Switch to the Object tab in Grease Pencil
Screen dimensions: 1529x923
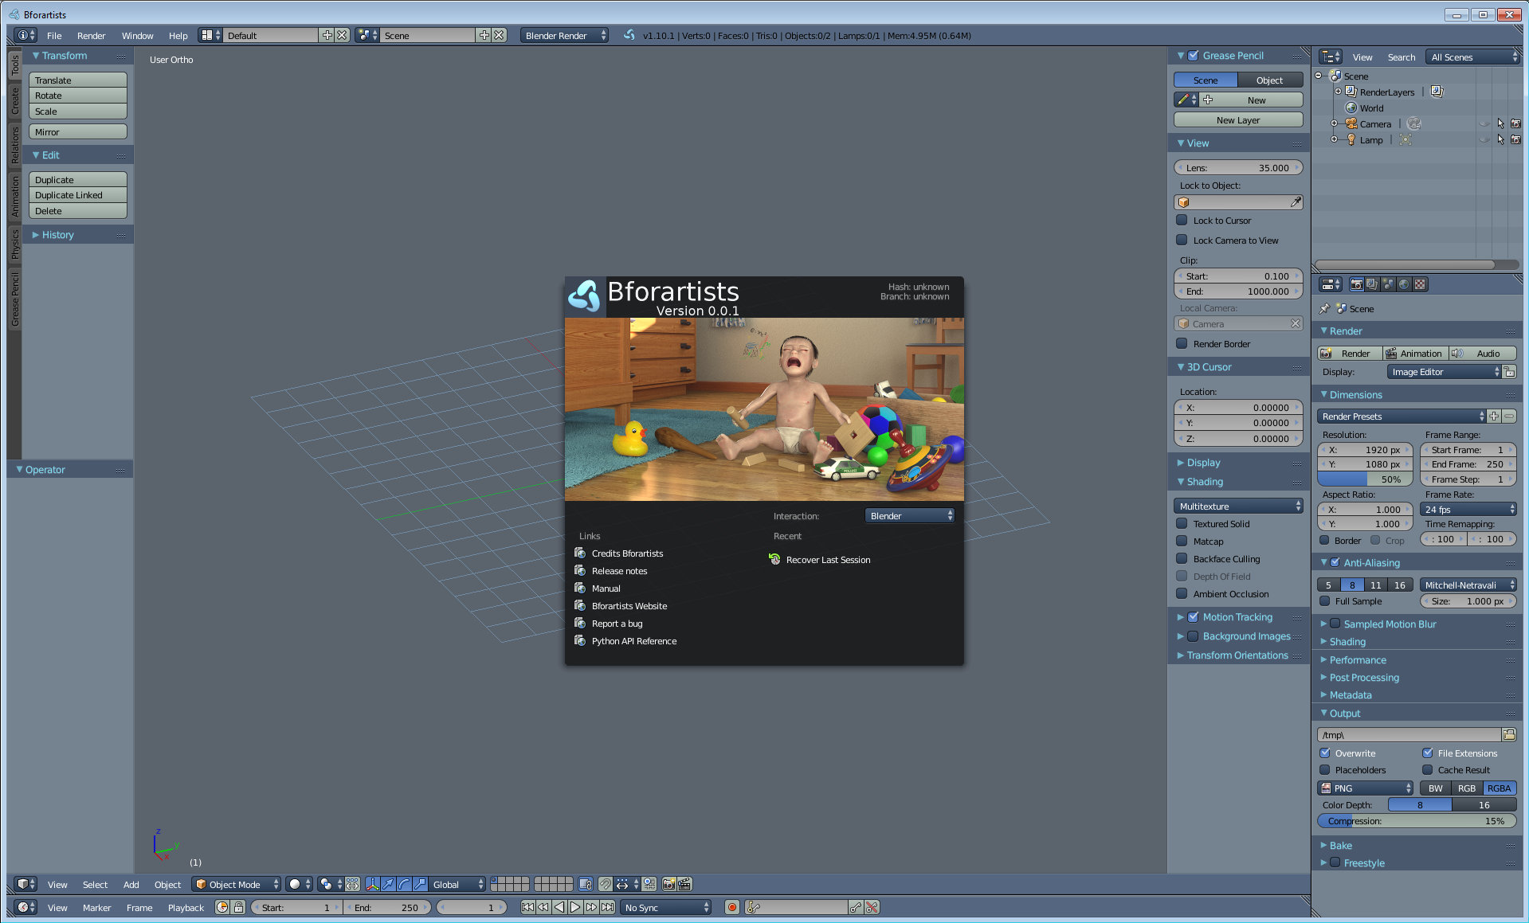pos(1269,80)
